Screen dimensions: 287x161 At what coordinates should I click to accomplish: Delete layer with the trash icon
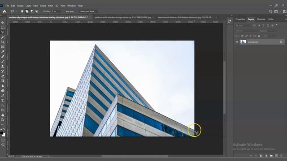pyautogui.click(x=281, y=156)
